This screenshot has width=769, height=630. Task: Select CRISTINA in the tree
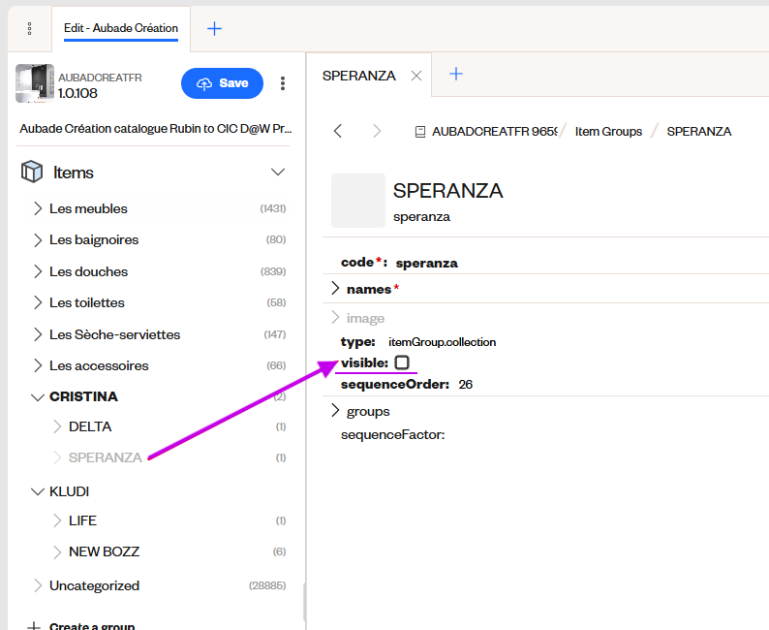pos(83,396)
